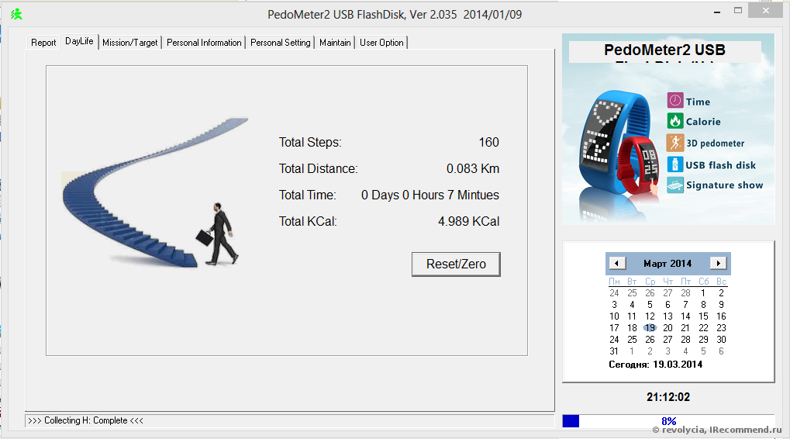Open the Report tab
The image size is (790, 439).
click(43, 43)
